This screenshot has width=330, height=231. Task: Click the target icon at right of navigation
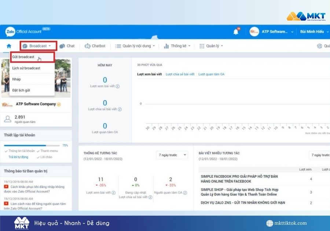click(x=319, y=46)
